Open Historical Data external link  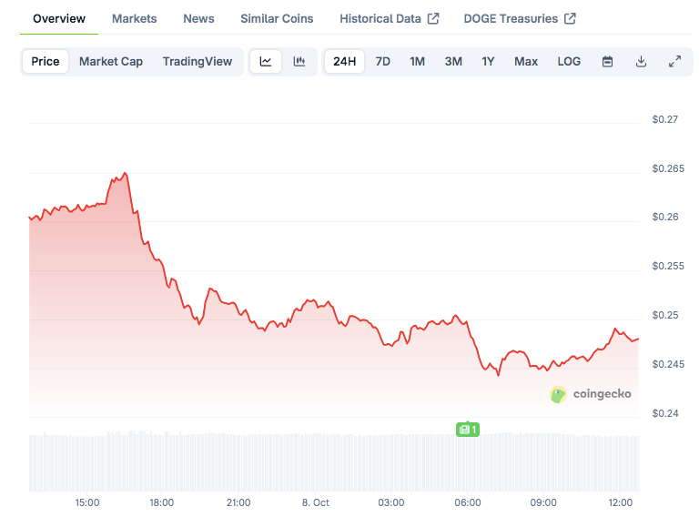389,18
